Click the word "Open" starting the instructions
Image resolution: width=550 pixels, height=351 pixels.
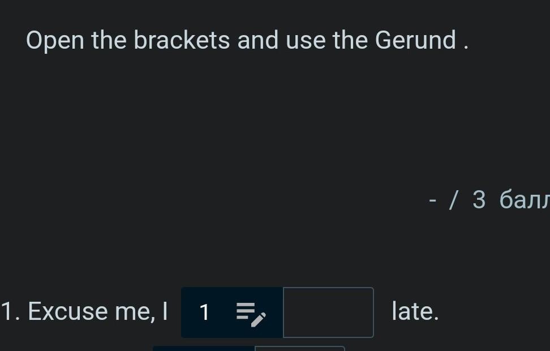(x=55, y=40)
